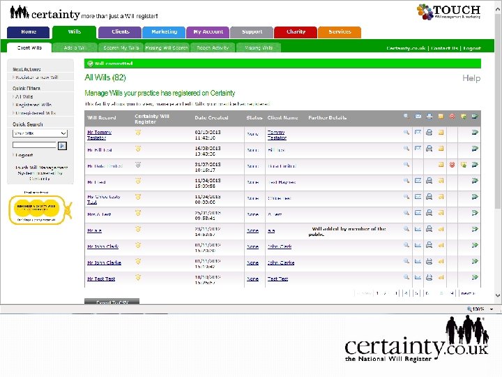This screenshot has height=377, width=502.
Task: Click red delete icon in 31/07/2013 row
Action: pos(452,165)
